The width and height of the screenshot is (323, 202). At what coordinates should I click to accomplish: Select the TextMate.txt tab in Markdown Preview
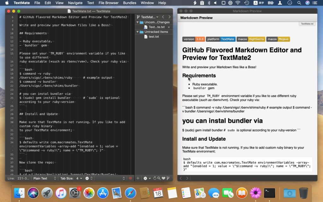coord(306,23)
